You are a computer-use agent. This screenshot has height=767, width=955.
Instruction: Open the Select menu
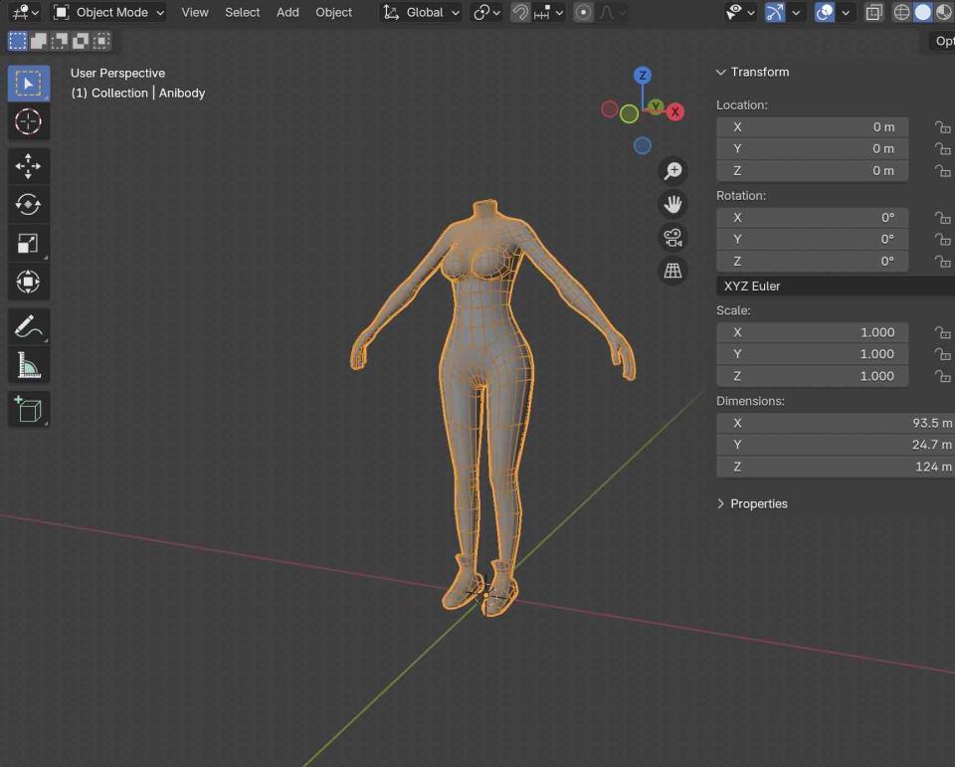(x=242, y=13)
